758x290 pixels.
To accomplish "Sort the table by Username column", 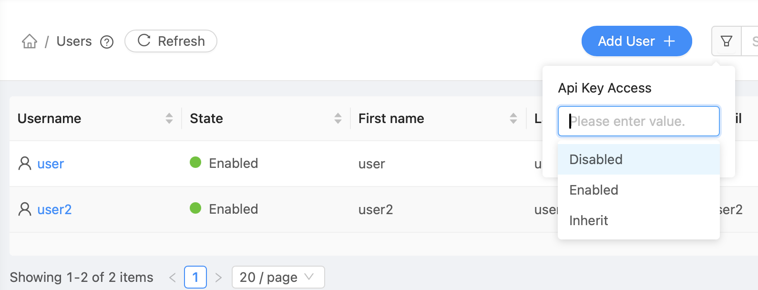I will click(169, 118).
